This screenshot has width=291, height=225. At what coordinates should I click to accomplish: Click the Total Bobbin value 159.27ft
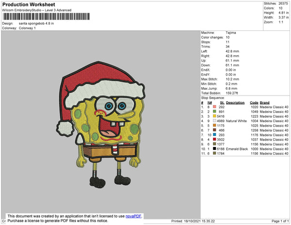[232, 93]
